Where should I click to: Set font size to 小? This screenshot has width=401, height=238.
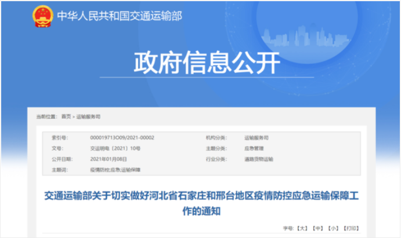[333, 228]
